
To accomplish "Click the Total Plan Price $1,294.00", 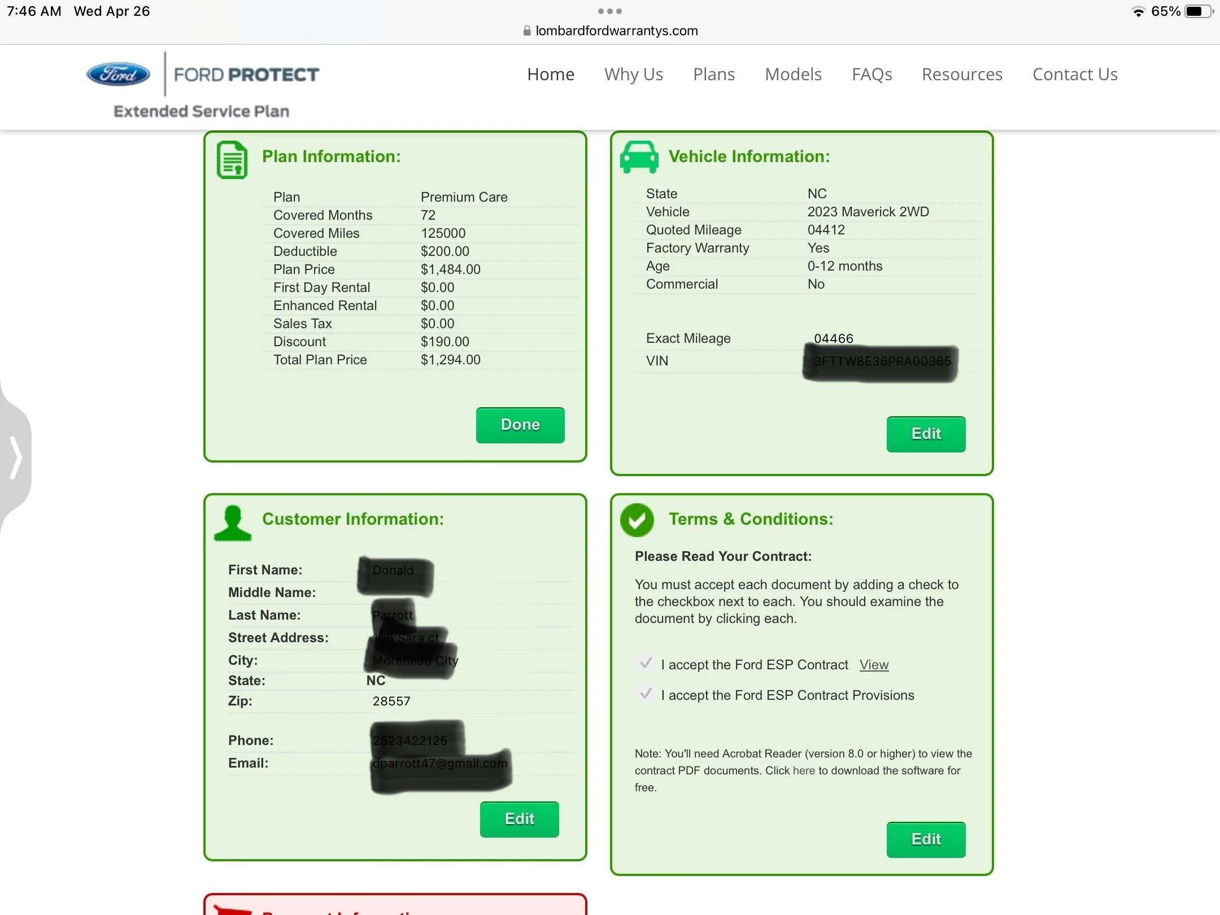I will (x=451, y=360).
